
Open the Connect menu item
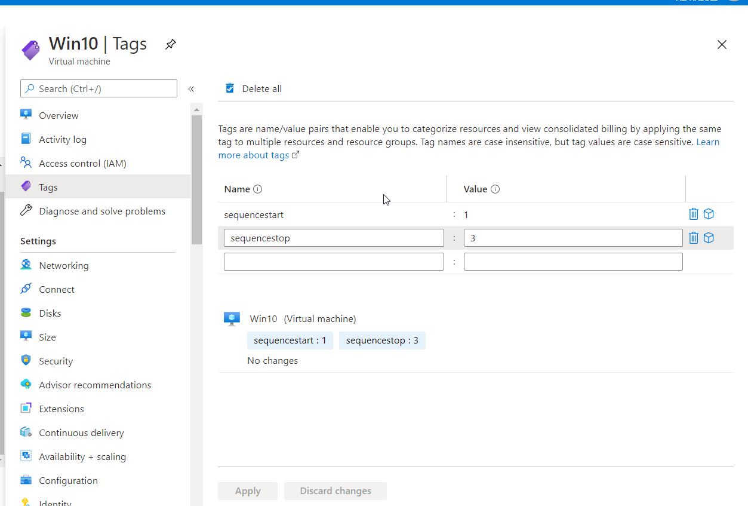pyautogui.click(x=57, y=290)
